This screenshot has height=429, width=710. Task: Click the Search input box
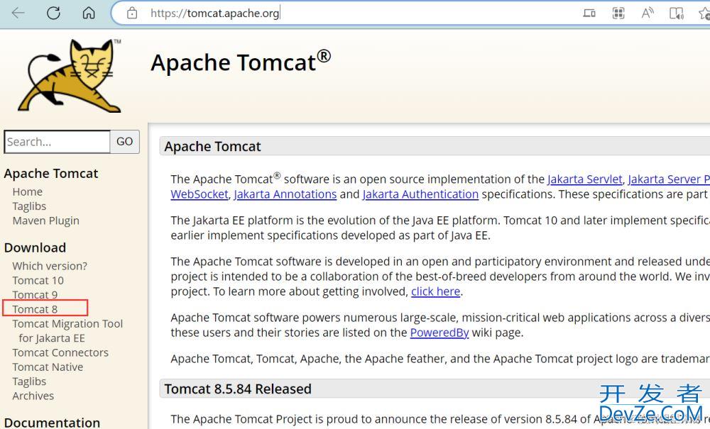click(x=57, y=142)
